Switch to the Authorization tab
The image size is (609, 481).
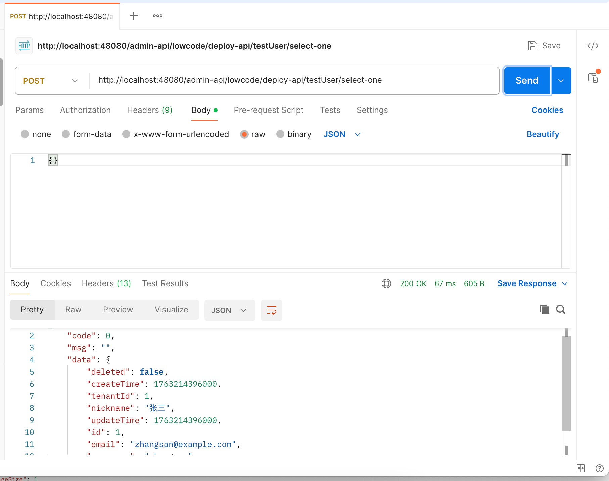[x=85, y=110]
